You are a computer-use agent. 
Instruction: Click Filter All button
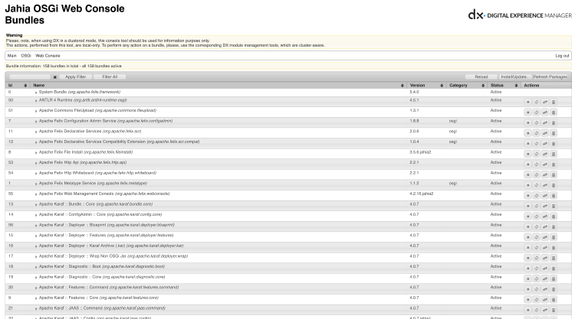(x=110, y=76)
